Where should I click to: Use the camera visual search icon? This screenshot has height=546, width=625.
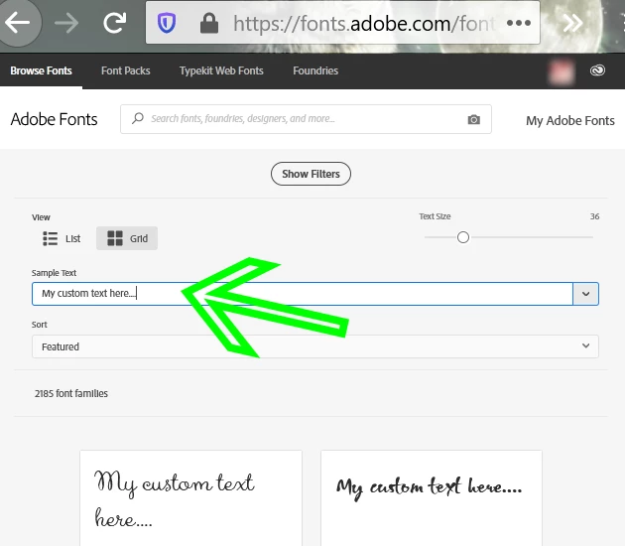(x=473, y=119)
